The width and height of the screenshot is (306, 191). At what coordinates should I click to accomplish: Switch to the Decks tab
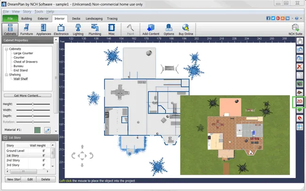click(76, 18)
